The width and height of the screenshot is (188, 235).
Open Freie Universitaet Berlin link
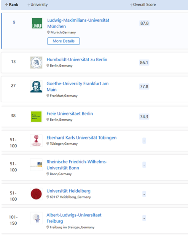pyautogui.click(x=70, y=114)
